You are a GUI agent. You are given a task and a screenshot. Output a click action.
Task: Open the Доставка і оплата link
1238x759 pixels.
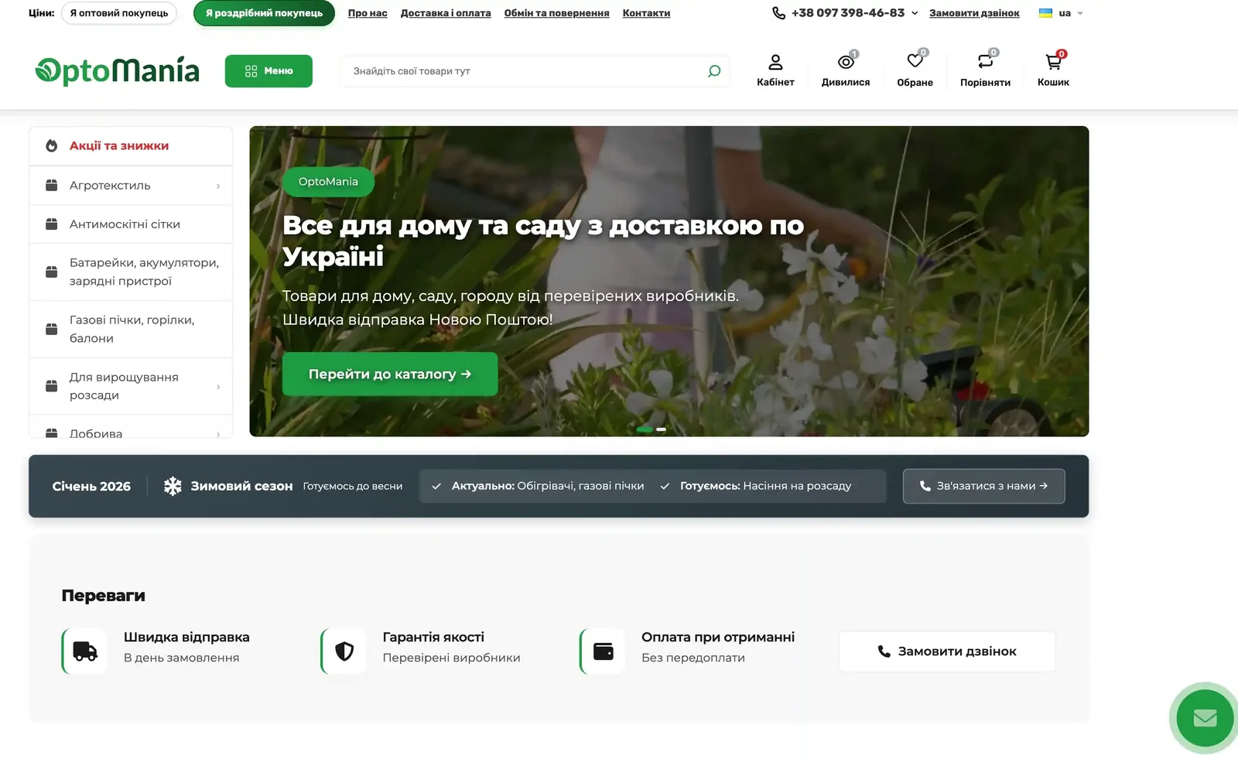click(x=446, y=13)
